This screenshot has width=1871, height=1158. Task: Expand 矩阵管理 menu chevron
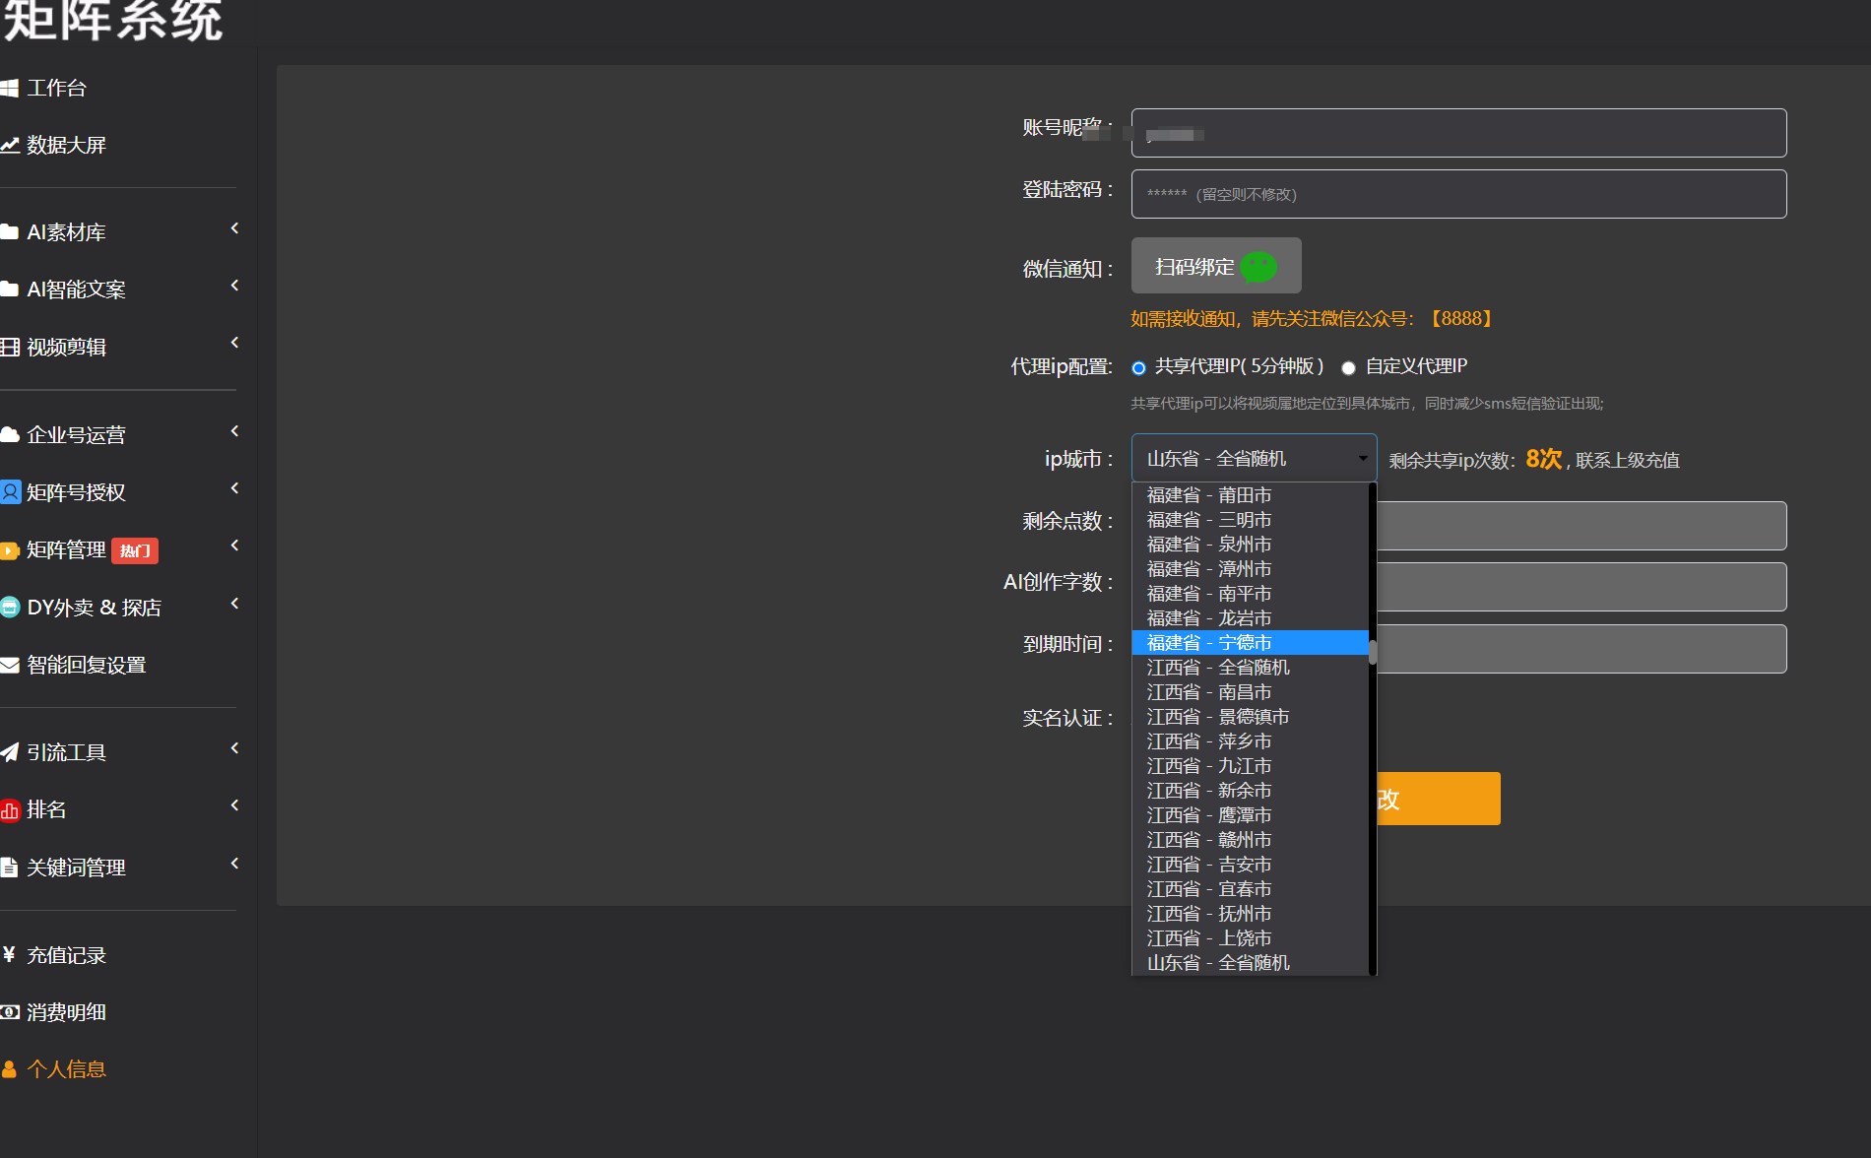coord(234,546)
